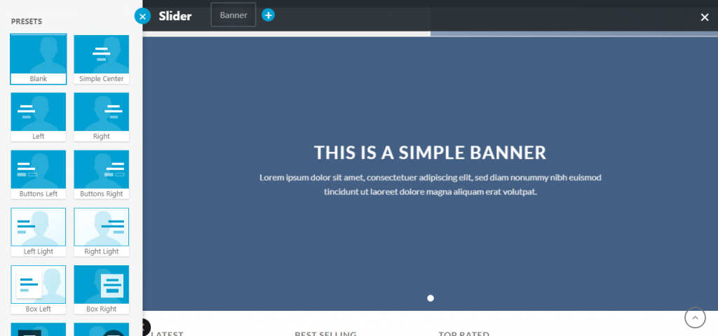
Task: Click the Slider title text
Action: (175, 17)
